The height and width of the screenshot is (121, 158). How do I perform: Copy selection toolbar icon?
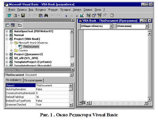(x=35, y=16)
